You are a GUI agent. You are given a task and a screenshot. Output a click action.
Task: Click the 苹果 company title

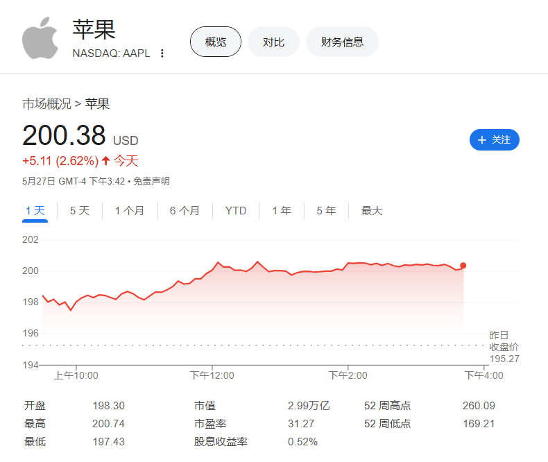click(94, 30)
